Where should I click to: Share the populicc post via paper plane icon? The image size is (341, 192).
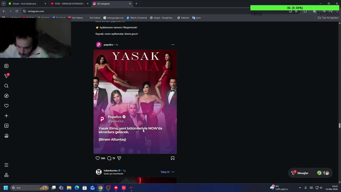coord(119,158)
